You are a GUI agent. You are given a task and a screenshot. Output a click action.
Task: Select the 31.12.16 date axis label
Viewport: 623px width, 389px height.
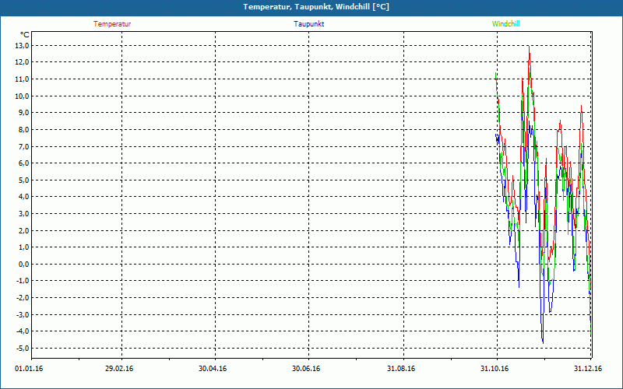tap(588, 369)
